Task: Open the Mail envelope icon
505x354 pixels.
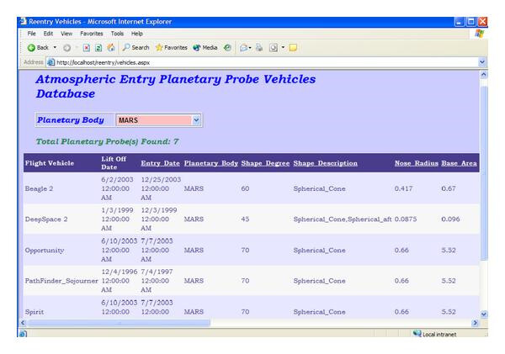Action: pyautogui.click(x=244, y=48)
